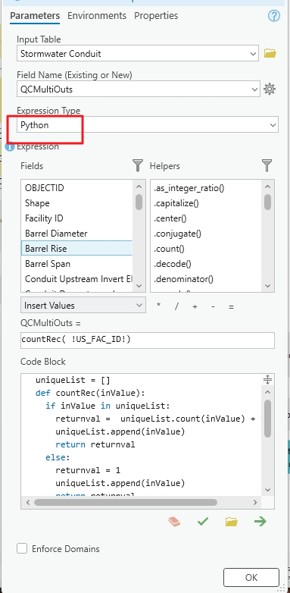Filter the Fields list
The image size is (290, 593).
(138, 165)
